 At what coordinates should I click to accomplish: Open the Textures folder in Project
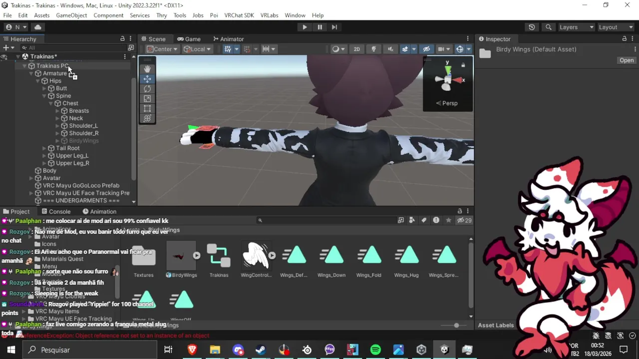pos(144,260)
